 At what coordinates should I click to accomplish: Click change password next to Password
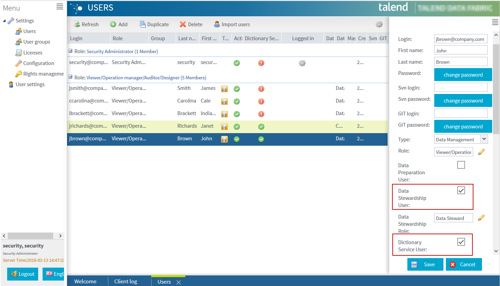coord(463,75)
